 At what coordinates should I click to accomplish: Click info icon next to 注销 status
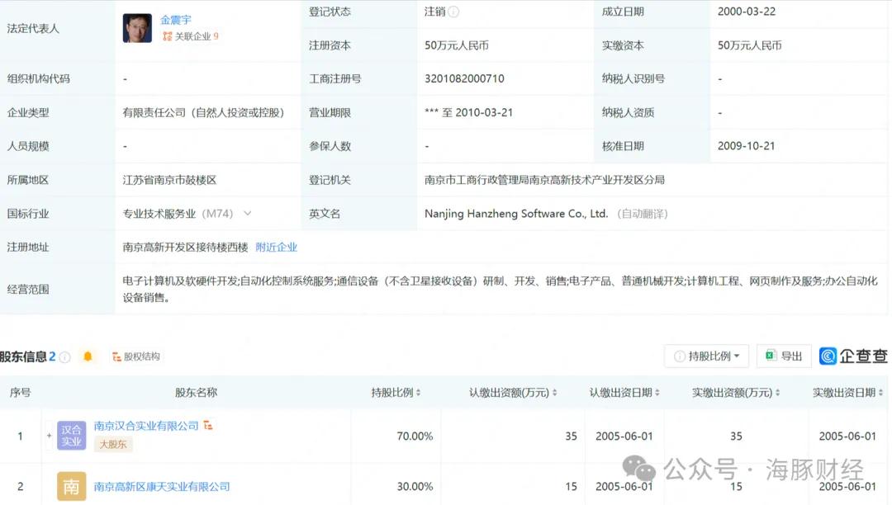click(453, 12)
